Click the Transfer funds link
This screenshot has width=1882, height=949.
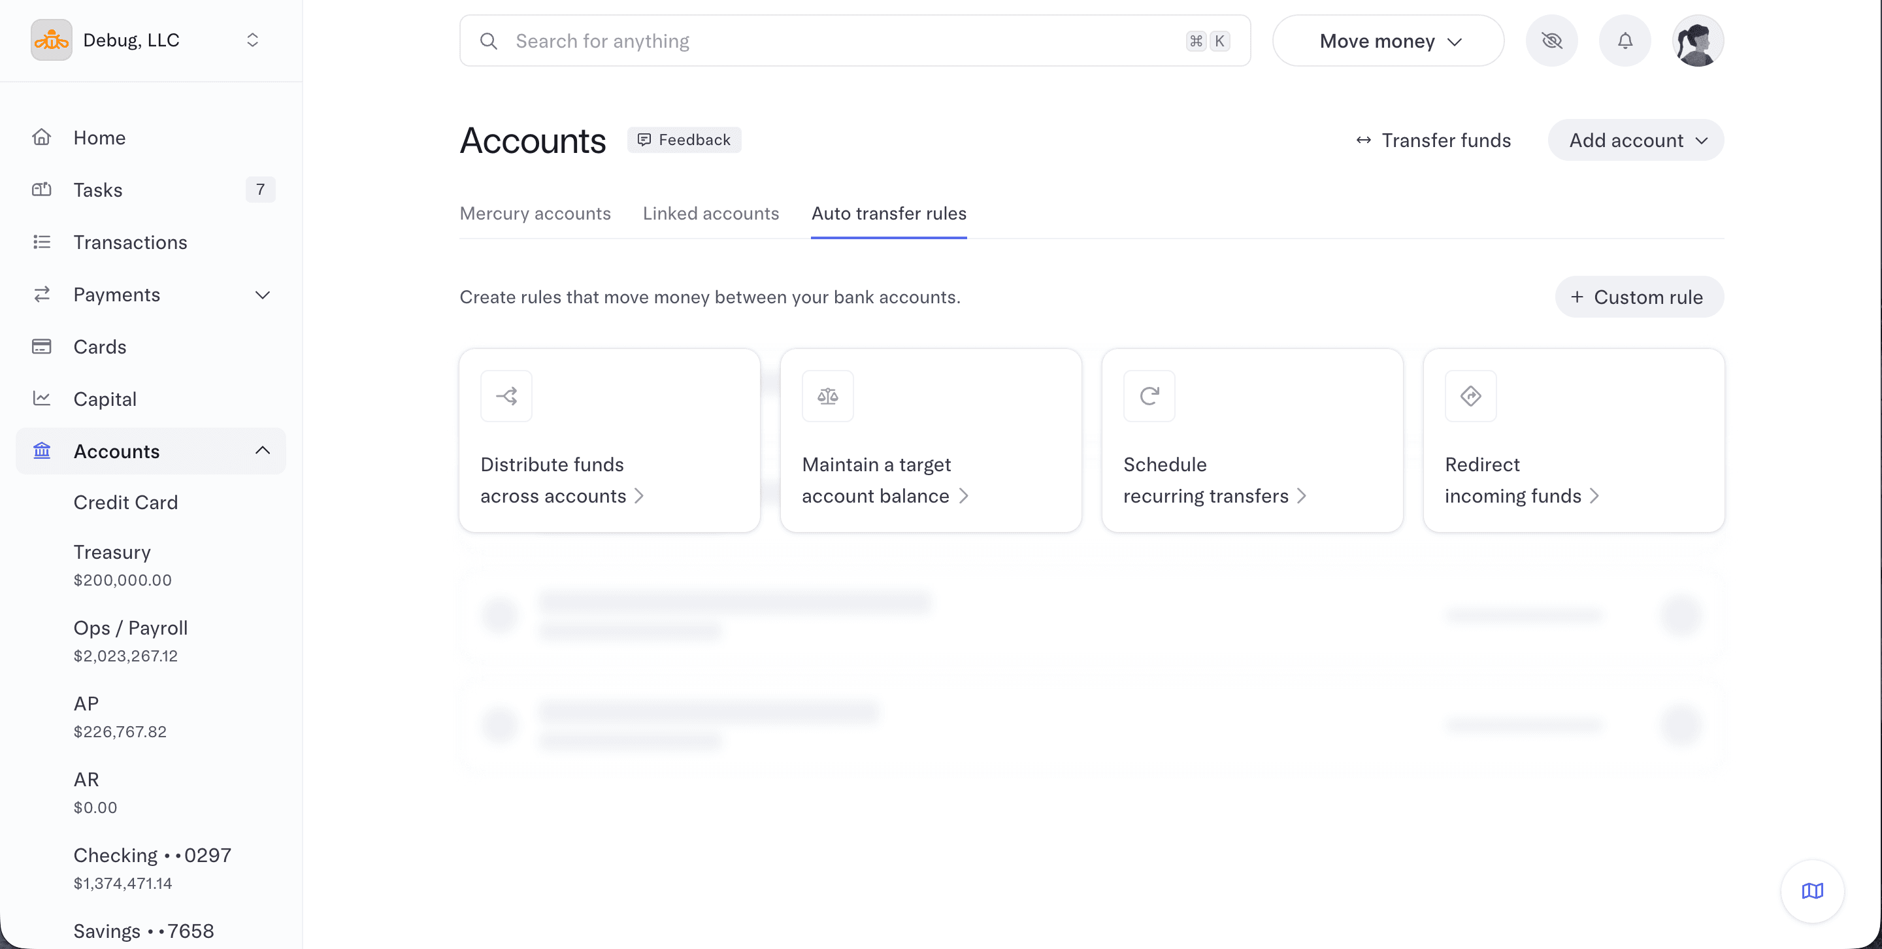coord(1432,141)
